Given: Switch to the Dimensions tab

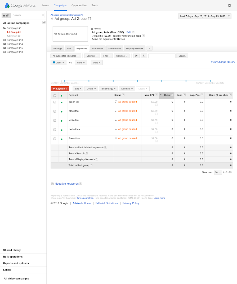Looking at the screenshot, I should pyautogui.click(x=114, y=48).
